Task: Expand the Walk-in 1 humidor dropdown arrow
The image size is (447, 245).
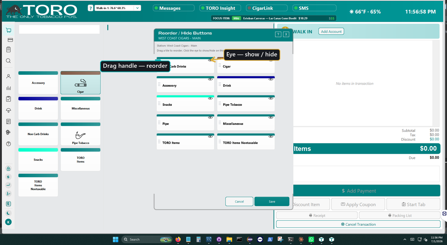Action: 137,8
